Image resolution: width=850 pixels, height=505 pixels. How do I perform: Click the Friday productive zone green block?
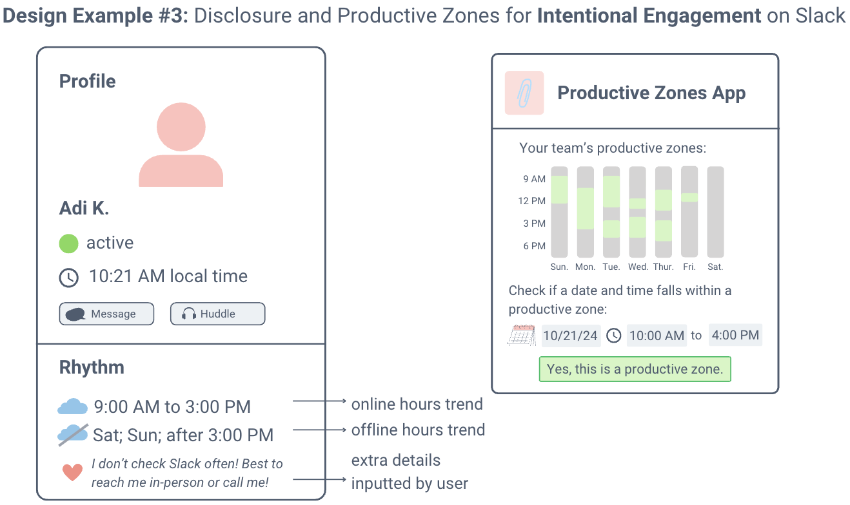[x=689, y=198]
